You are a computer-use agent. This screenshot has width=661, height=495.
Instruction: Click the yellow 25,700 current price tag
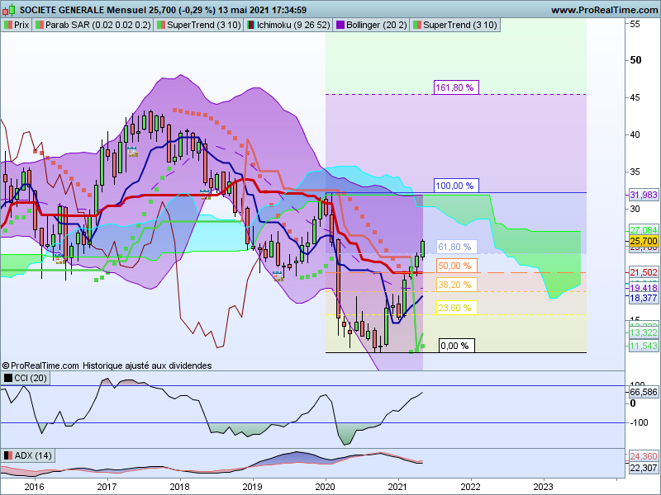[644, 241]
